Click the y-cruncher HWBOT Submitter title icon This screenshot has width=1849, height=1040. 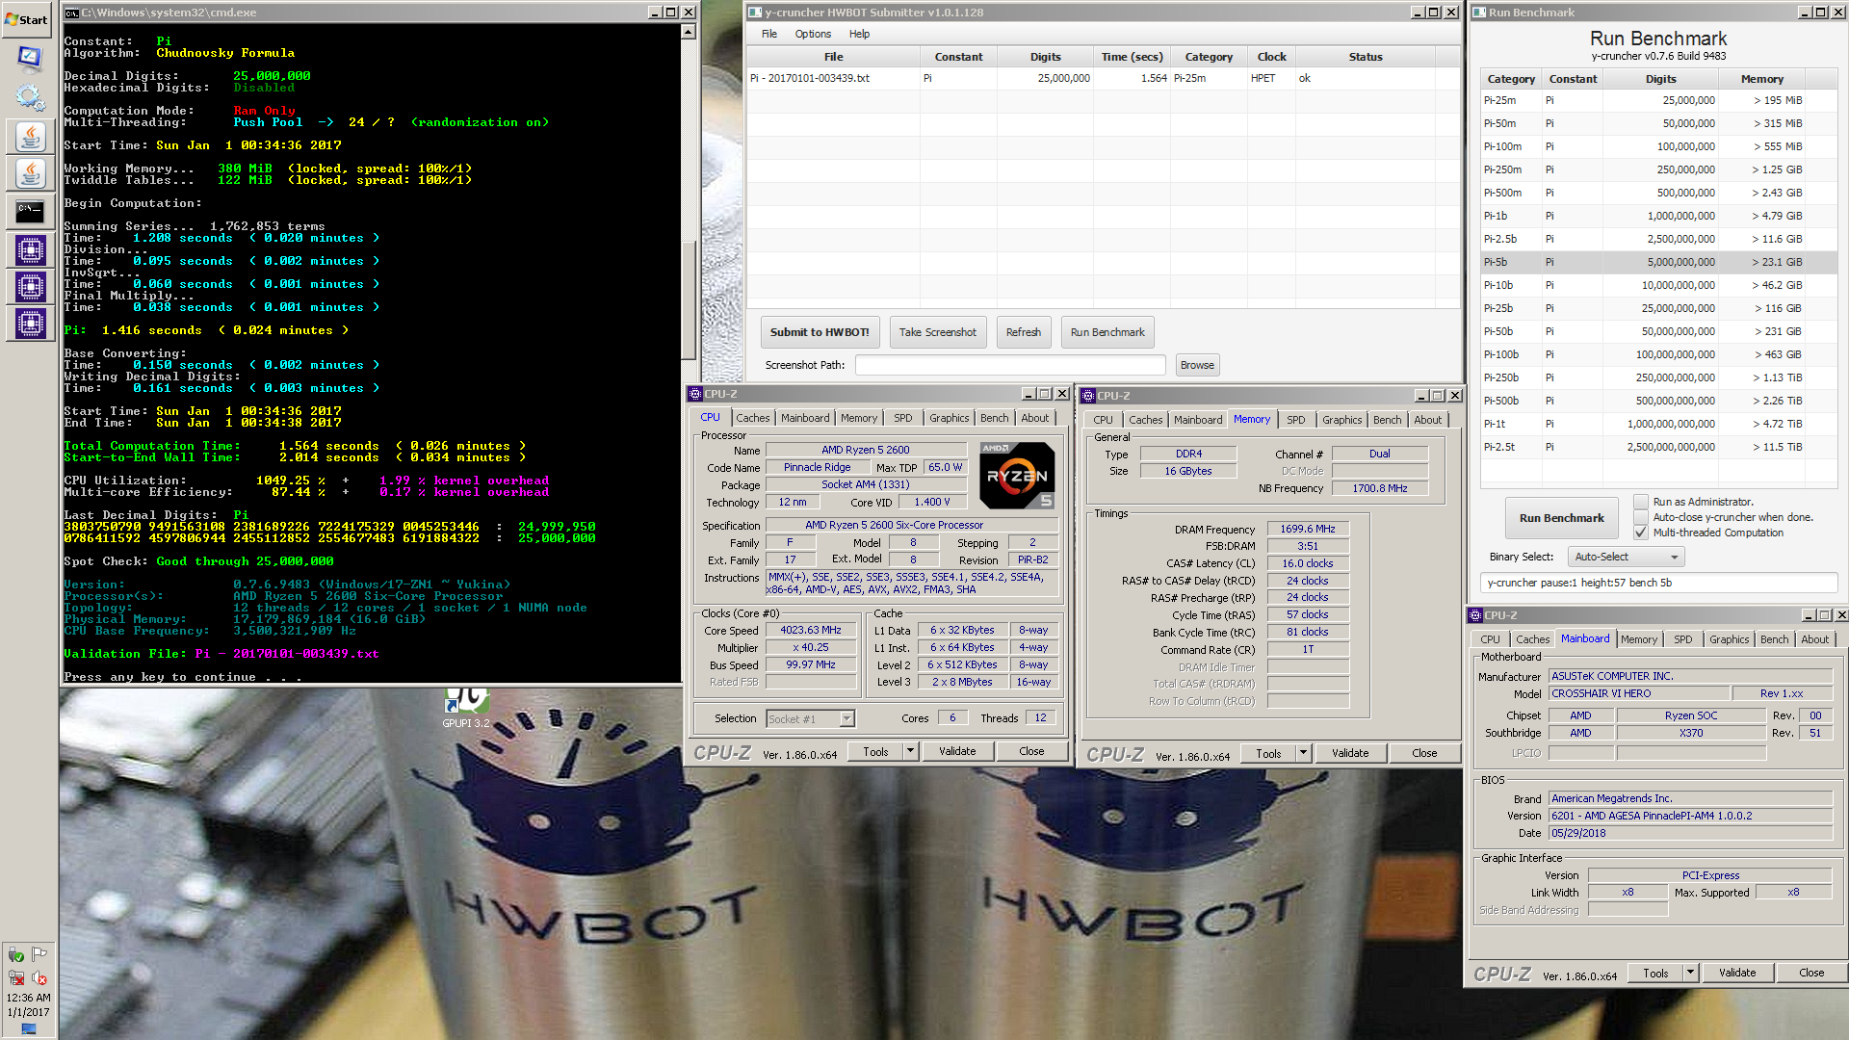coord(756,13)
